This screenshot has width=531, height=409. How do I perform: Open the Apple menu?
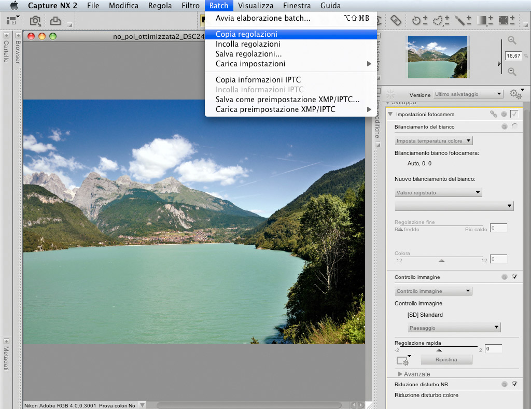(x=14, y=5)
